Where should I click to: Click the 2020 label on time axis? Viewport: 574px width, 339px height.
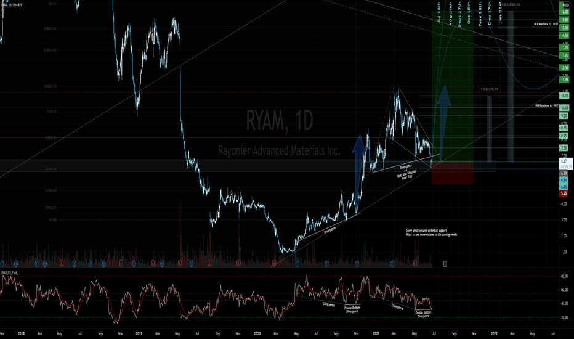pos(257,334)
